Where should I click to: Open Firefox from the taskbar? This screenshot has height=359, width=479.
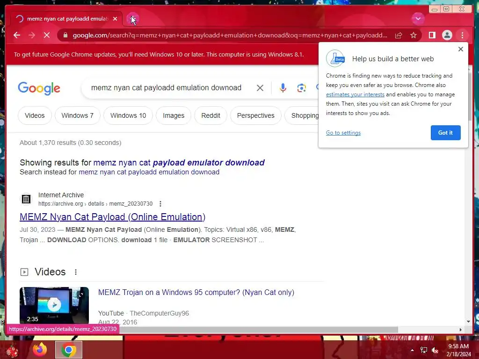(x=40, y=350)
